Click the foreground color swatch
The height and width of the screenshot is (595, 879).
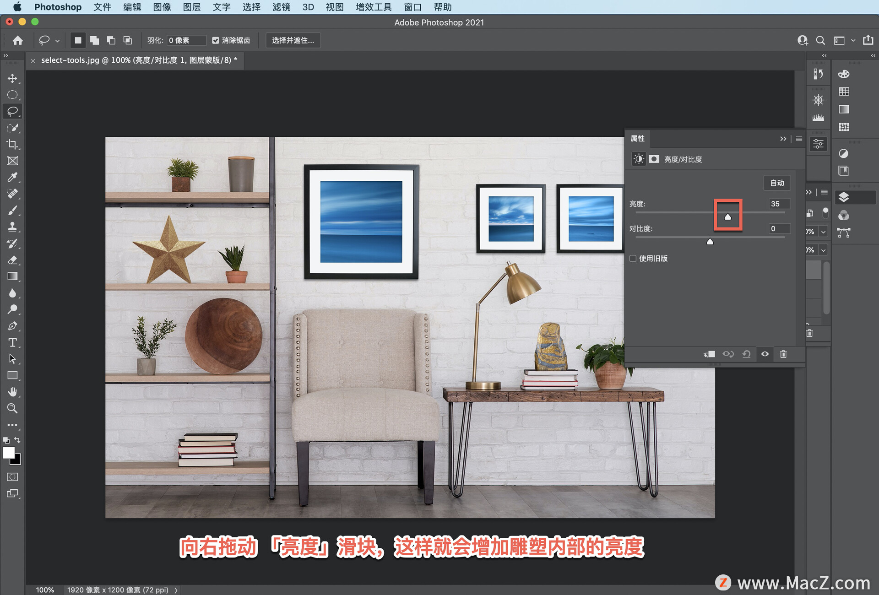[9, 453]
